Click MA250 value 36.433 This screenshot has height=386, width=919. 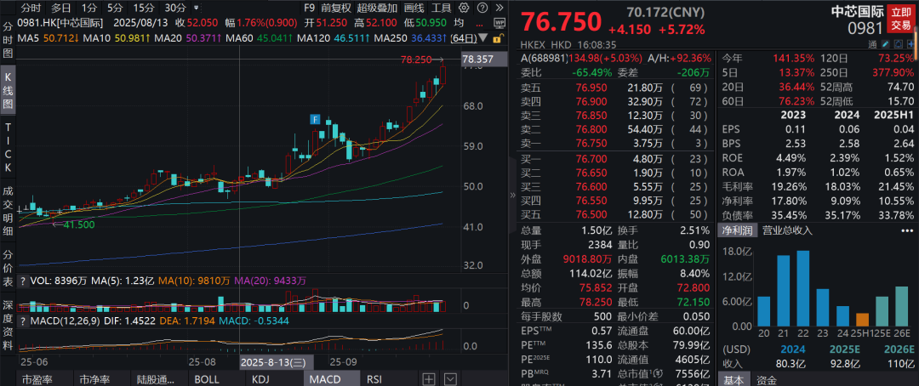(x=426, y=38)
